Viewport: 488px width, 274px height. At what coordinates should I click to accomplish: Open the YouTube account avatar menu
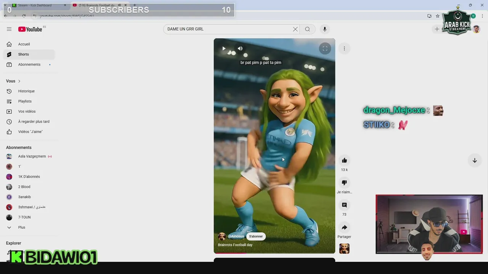pyautogui.click(x=476, y=29)
